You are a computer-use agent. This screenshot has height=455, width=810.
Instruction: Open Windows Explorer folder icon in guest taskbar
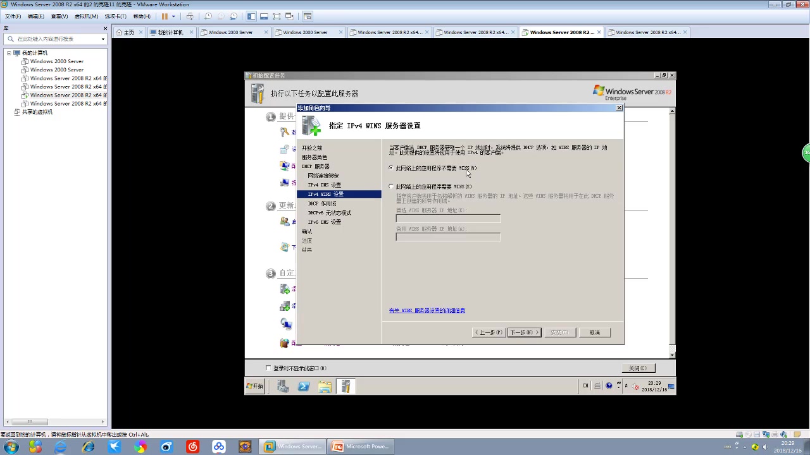325,386
